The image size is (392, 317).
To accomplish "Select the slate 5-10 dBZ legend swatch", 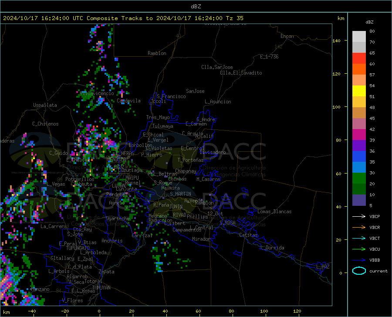I will pyautogui.click(x=359, y=200).
